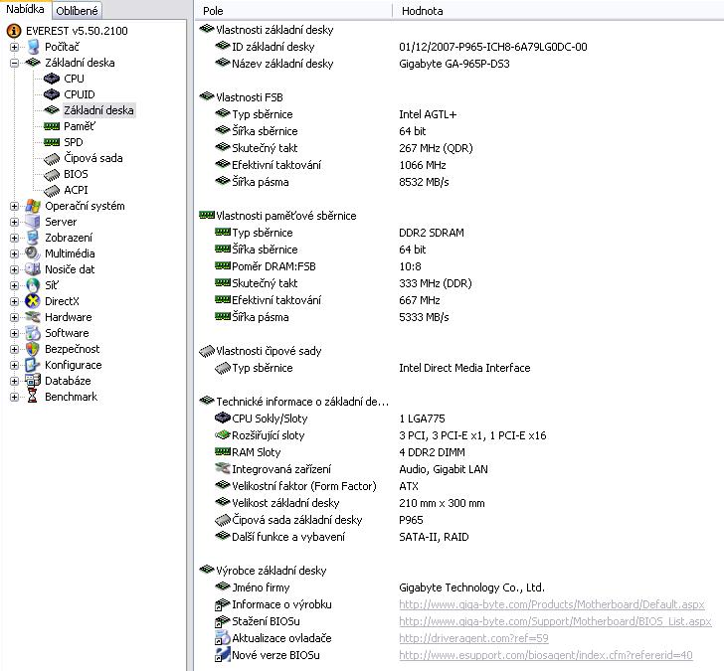Click the Multimédia speaker icon

point(33,253)
